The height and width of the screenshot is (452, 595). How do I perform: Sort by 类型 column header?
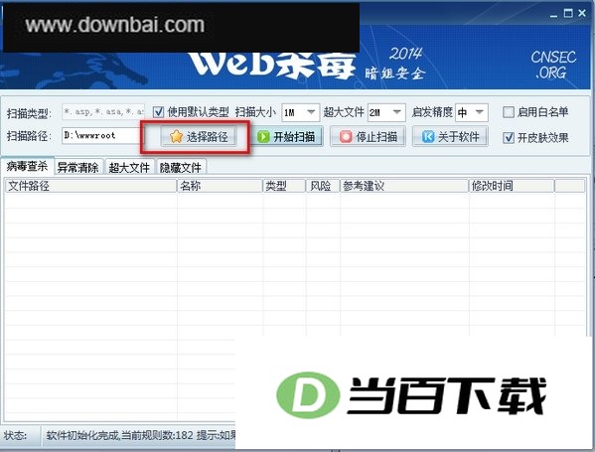(x=284, y=186)
